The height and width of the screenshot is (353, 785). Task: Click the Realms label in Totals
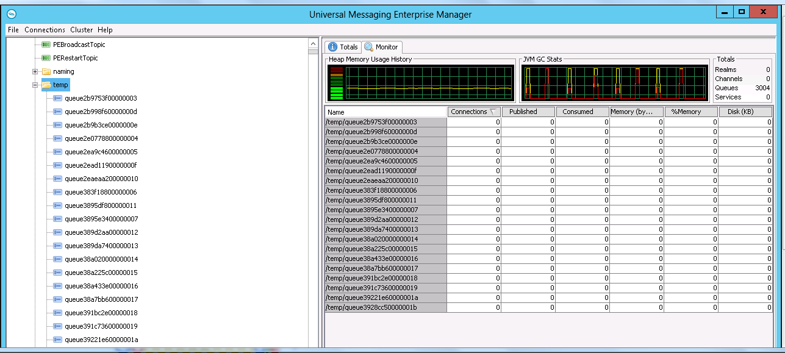tap(726, 70)
